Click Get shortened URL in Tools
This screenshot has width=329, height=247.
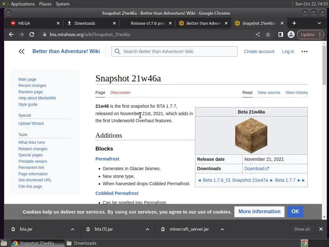[35, 180]
